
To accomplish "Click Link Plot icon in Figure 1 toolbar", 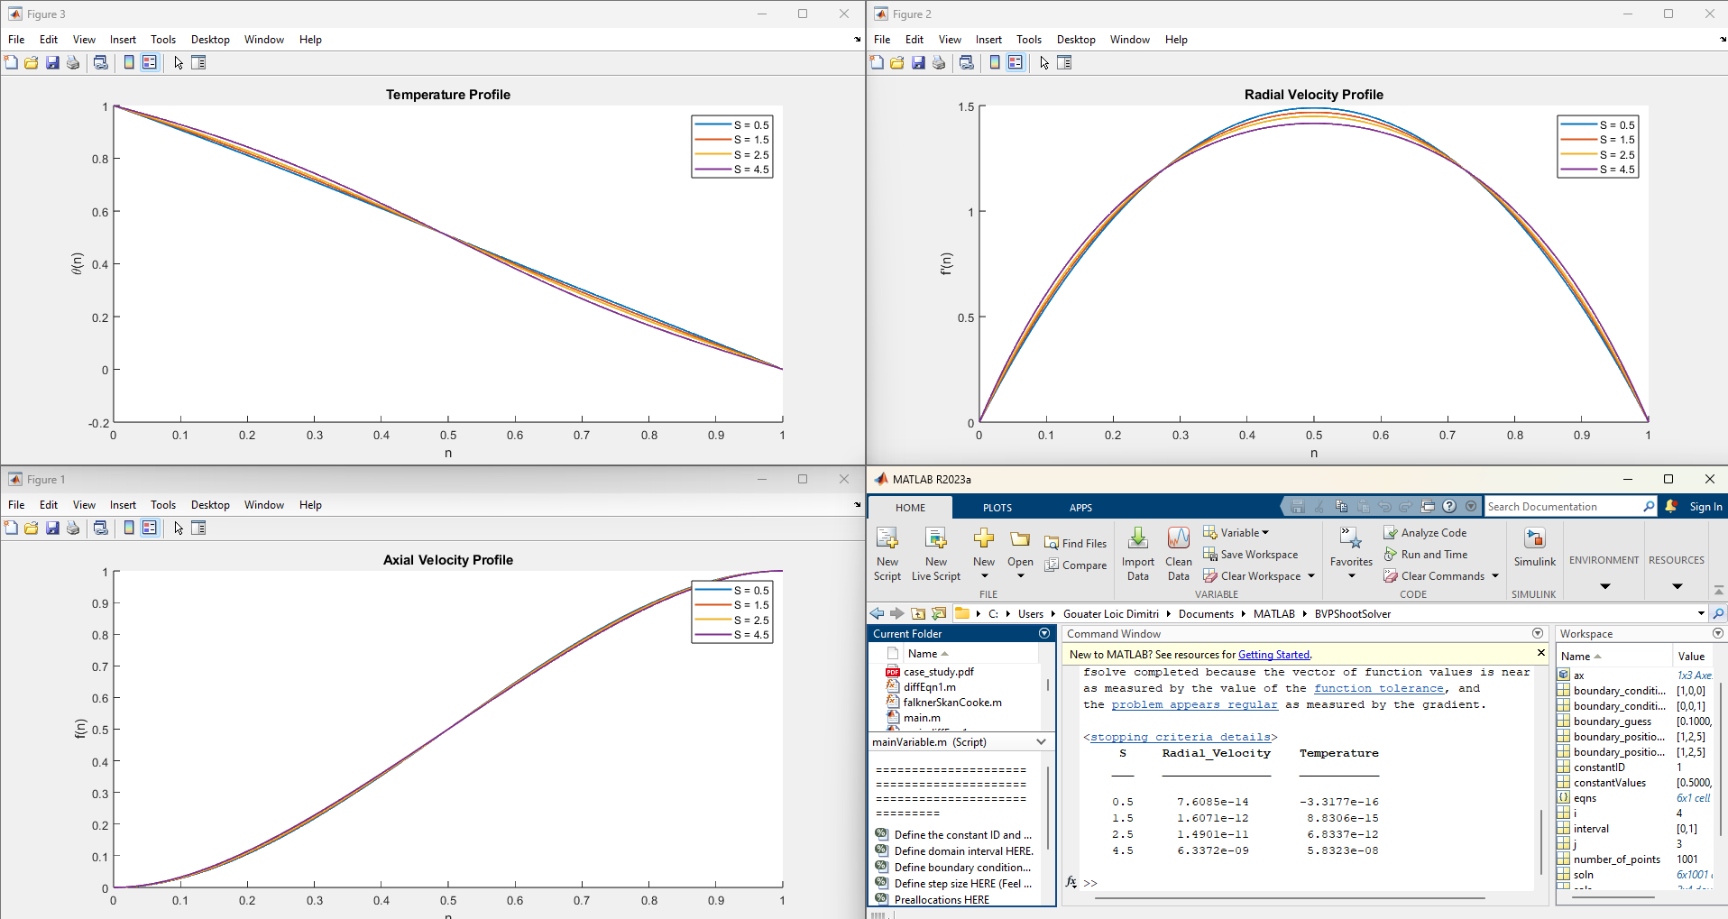I will [101, 528].
